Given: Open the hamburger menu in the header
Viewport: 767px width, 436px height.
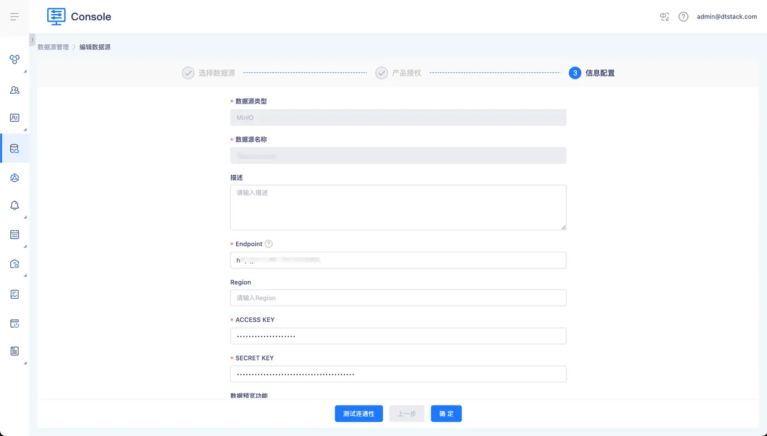Looking at the screenshot, I should pyautogui.click(x=14, y=17).
